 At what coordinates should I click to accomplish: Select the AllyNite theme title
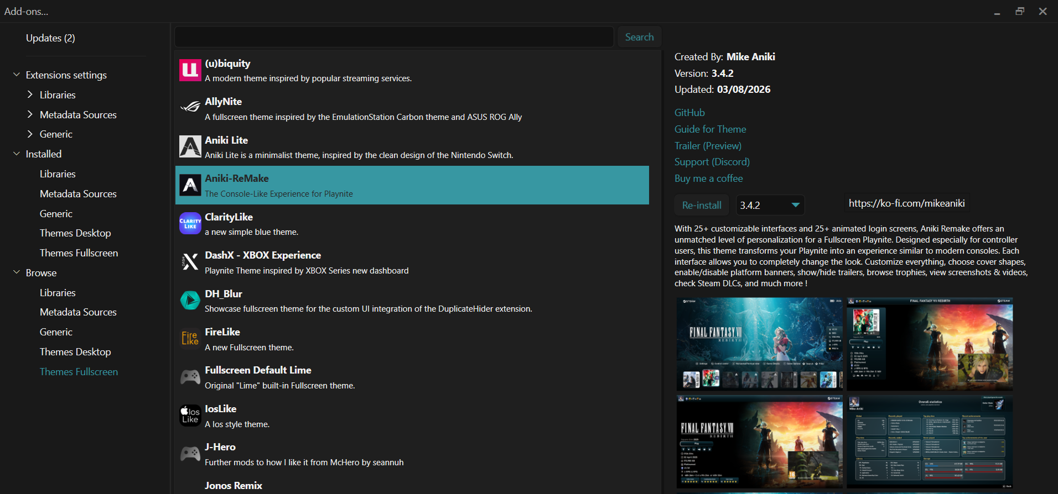click(x=224, y=102)
